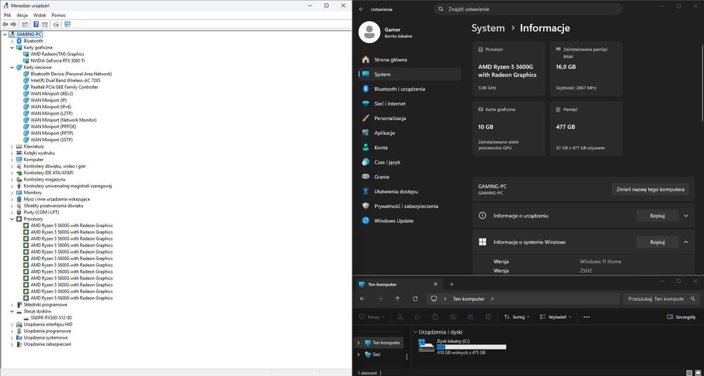704x376 pixels.
Task: Expand the Monitory node
Action: 12,193
